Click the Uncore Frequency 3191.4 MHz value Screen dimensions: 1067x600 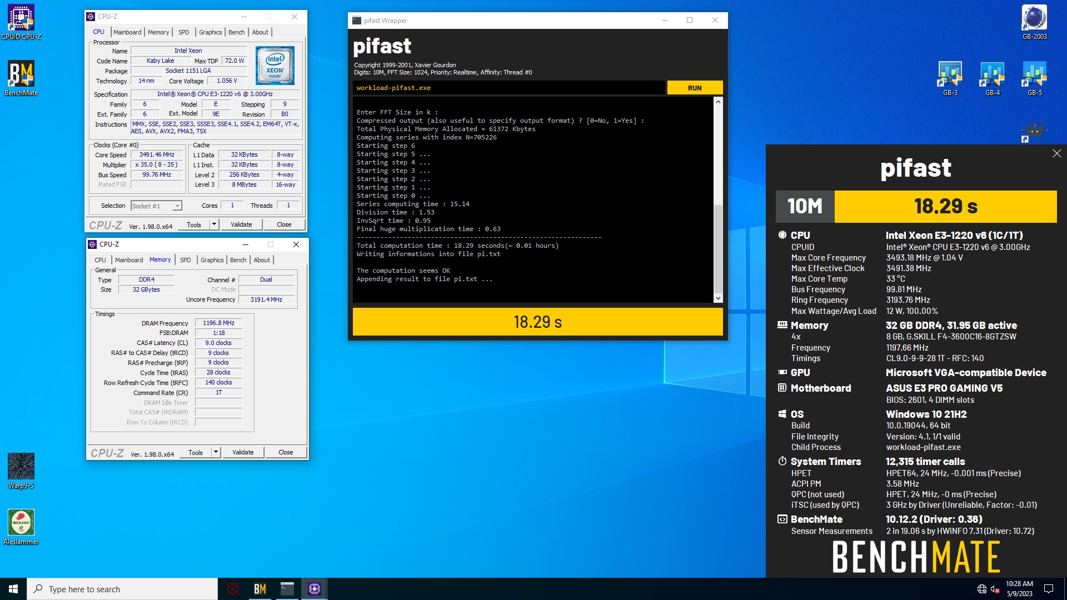coord(266,299)
